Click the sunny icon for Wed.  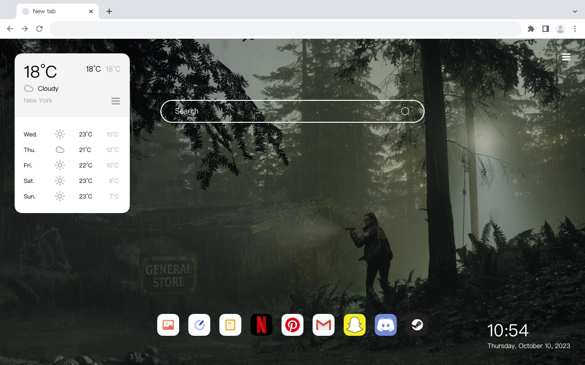coord(60,134)
